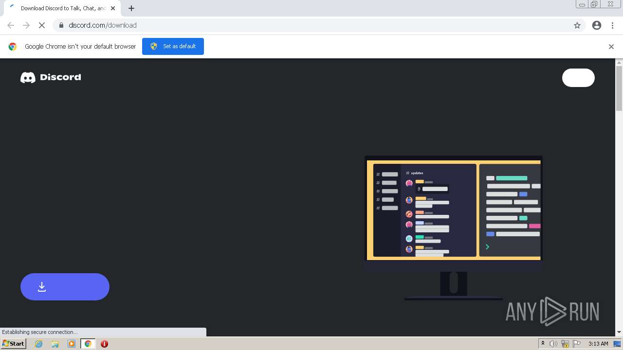Stop loading the page
This screenshot has height=350, width=623.
42,25
